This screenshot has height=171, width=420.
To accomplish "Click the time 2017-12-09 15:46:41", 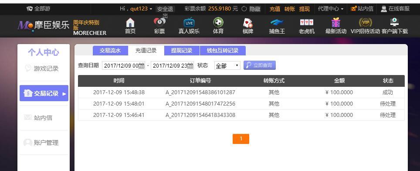I will click(119, 115).
